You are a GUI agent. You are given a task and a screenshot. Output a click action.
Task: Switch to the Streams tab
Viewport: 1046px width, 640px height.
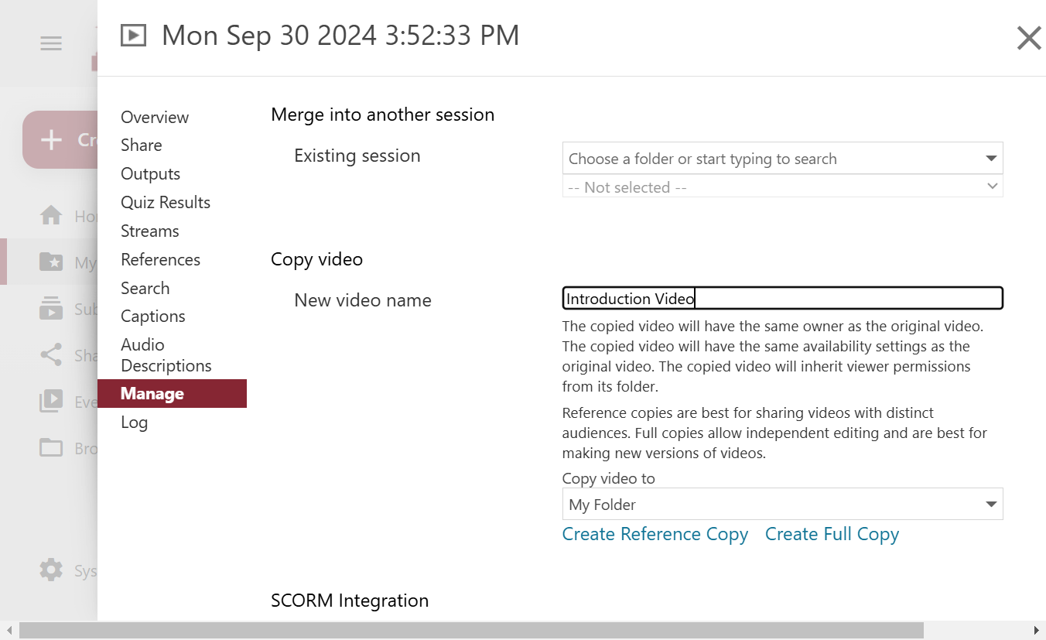coord(149,231)
